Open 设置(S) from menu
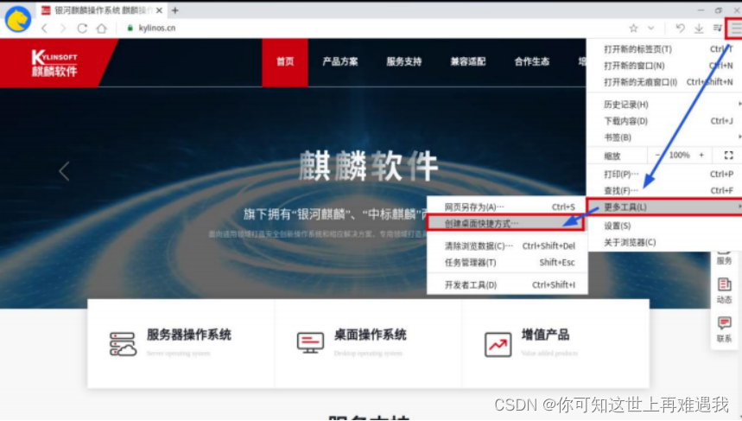The width and height of the screenshot is (742, 421). tap(664, 226)
